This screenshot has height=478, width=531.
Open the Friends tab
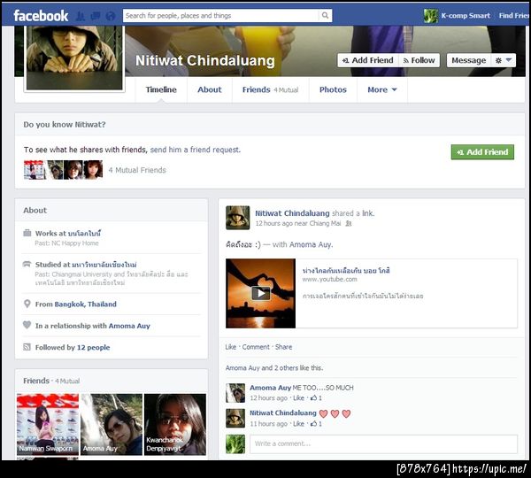[x=270, y=89]
